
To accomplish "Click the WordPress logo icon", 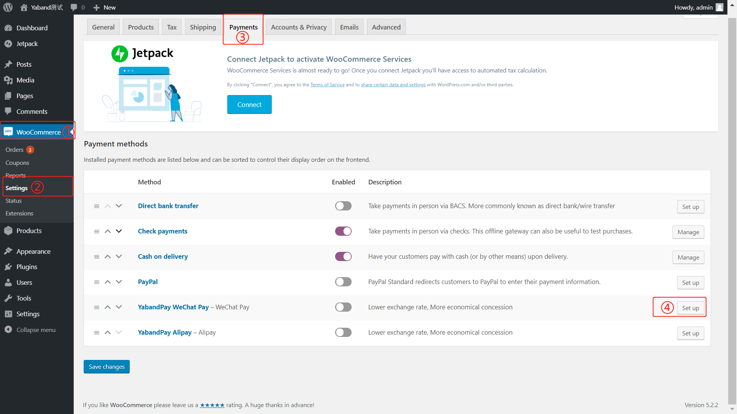I will pyautogui.click(x=8, y=7).
